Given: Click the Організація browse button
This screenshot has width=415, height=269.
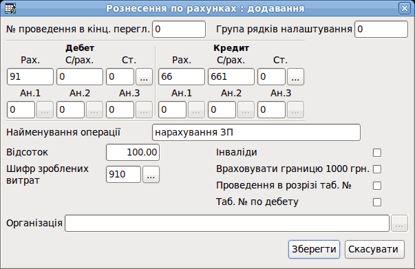Looking at the screenshot, I should (x=399, y=224).
